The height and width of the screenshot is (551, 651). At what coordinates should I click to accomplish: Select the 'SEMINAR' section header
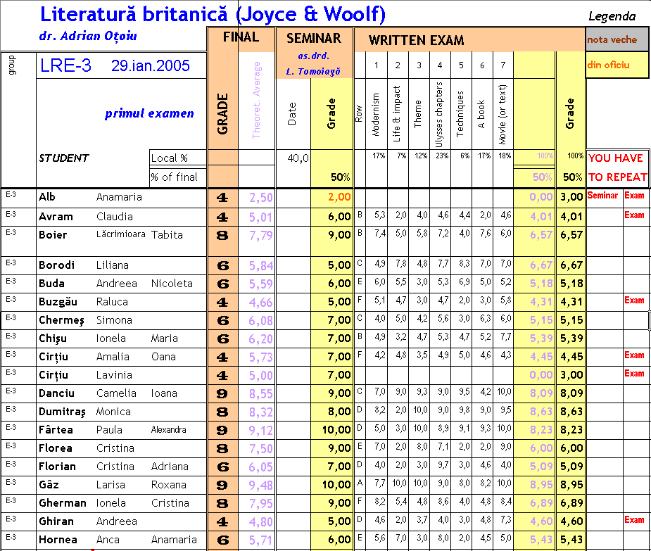point(314,39)
